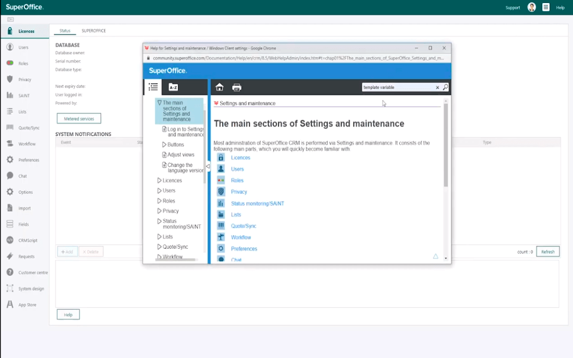Open the Workflow icon in sidebar

pos(10,144)
